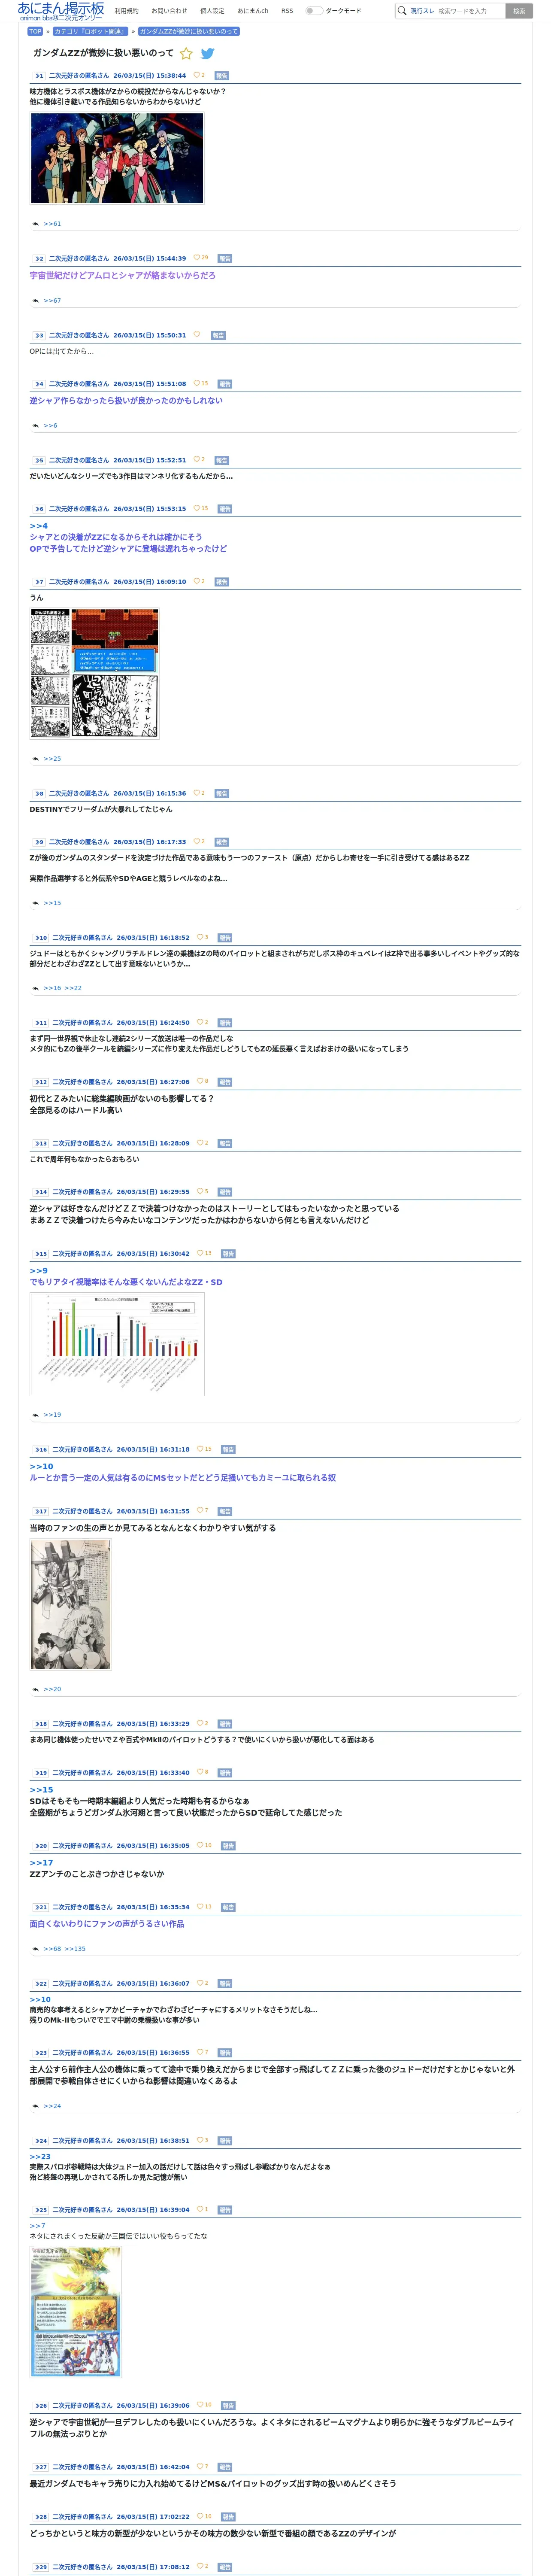Follow reply link >>24 under post 23

coord(52,2106)
